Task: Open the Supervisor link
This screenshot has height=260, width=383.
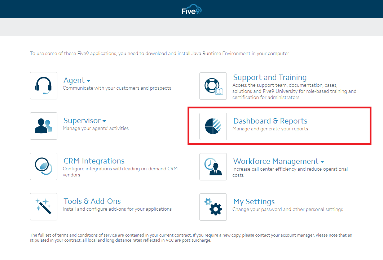Action: [x=82, y=121]
